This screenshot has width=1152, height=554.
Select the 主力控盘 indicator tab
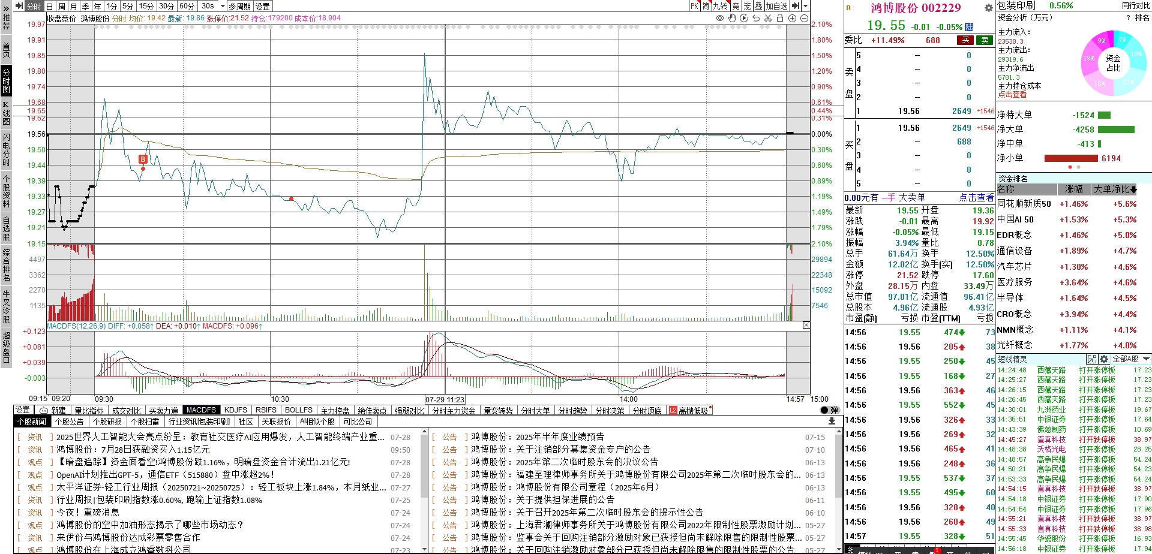tap(335, 411)
